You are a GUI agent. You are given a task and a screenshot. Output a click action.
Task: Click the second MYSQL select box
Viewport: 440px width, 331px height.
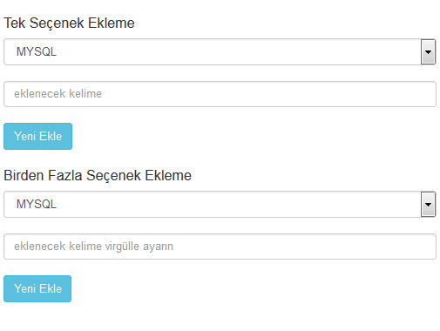pos(220,204)
